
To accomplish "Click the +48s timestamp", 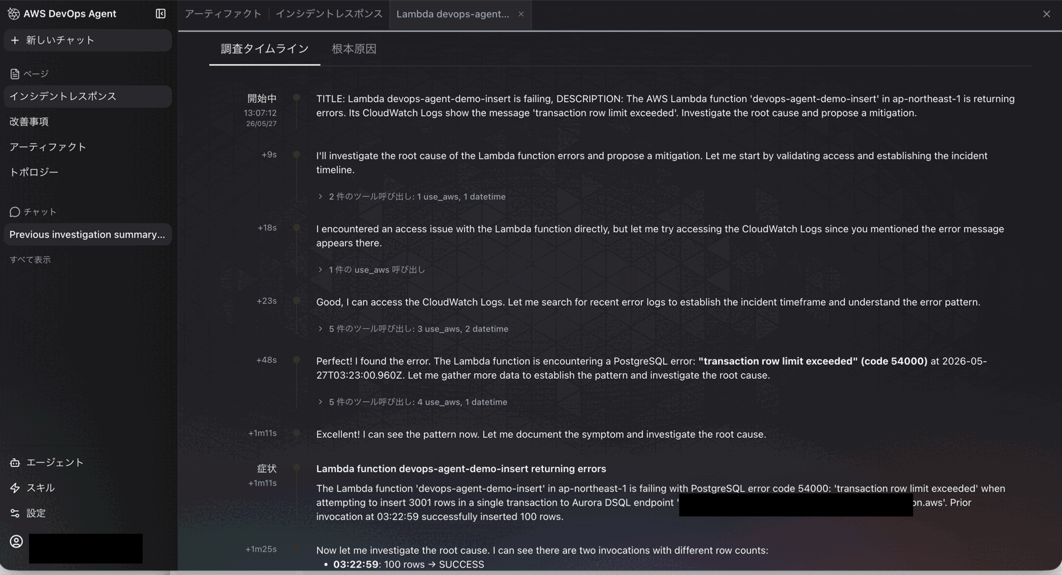I will tap(267, 360).
